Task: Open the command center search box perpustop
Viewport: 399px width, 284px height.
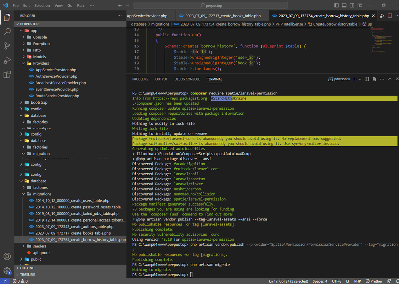Action: (x=211, y=5)
